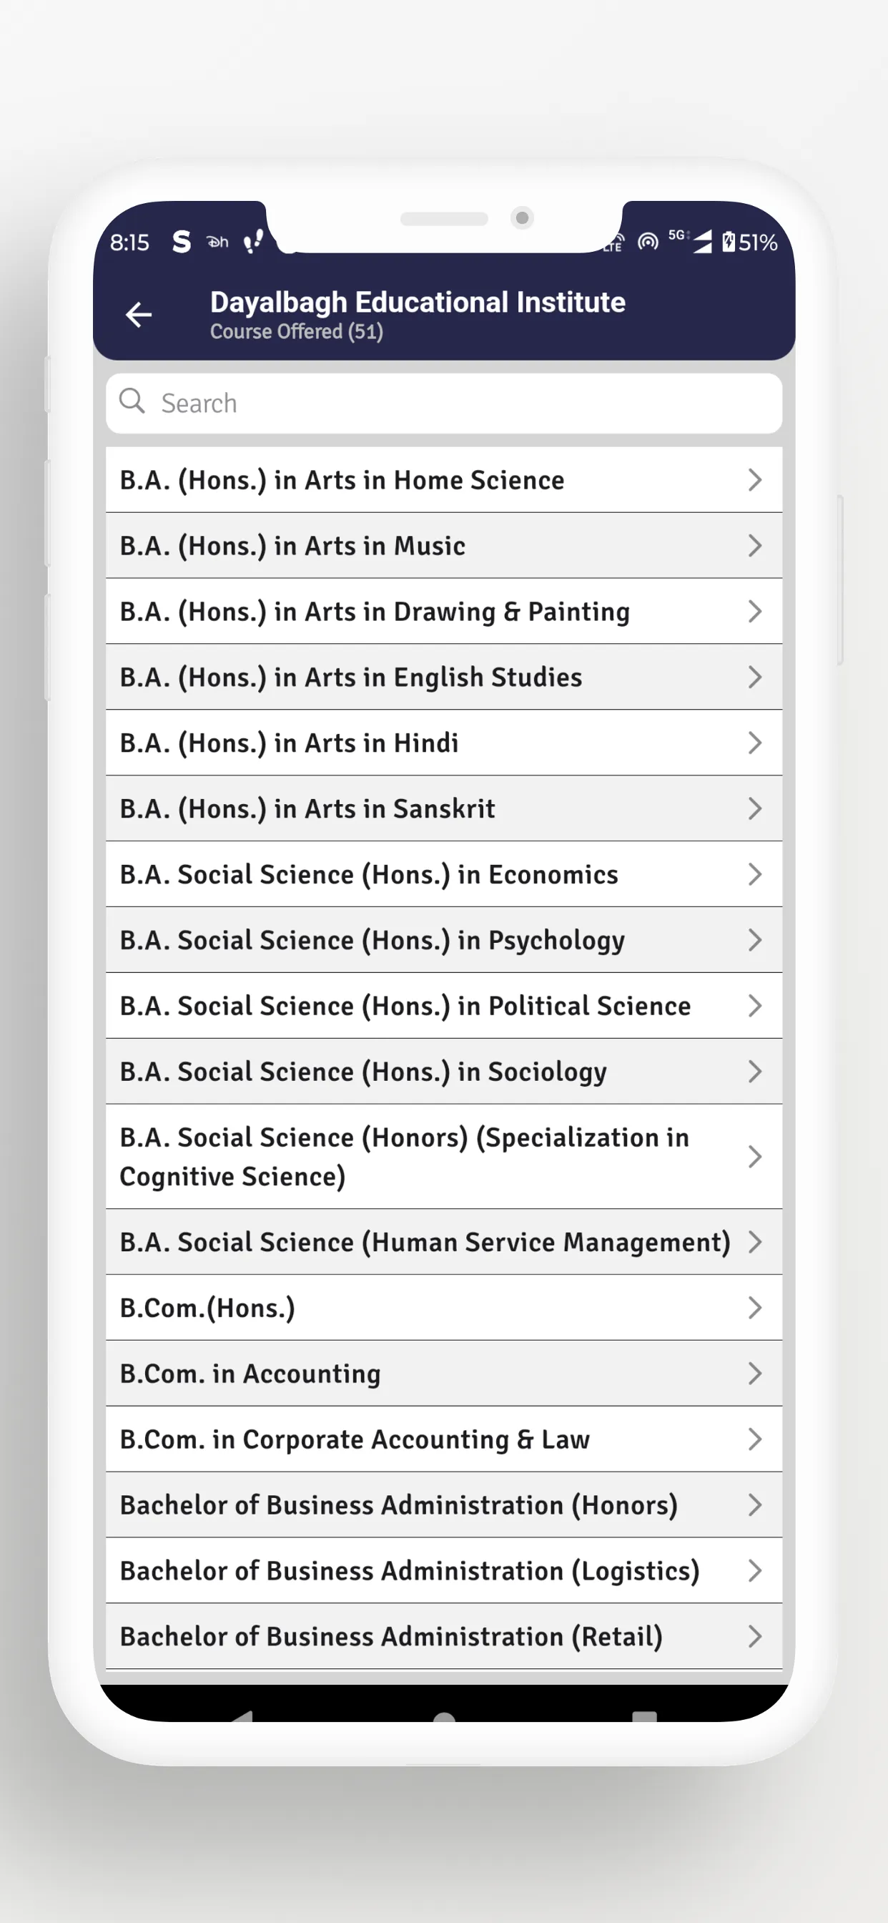Focus the Search input field
This screenshot has width=888, height=1923.
444,403
